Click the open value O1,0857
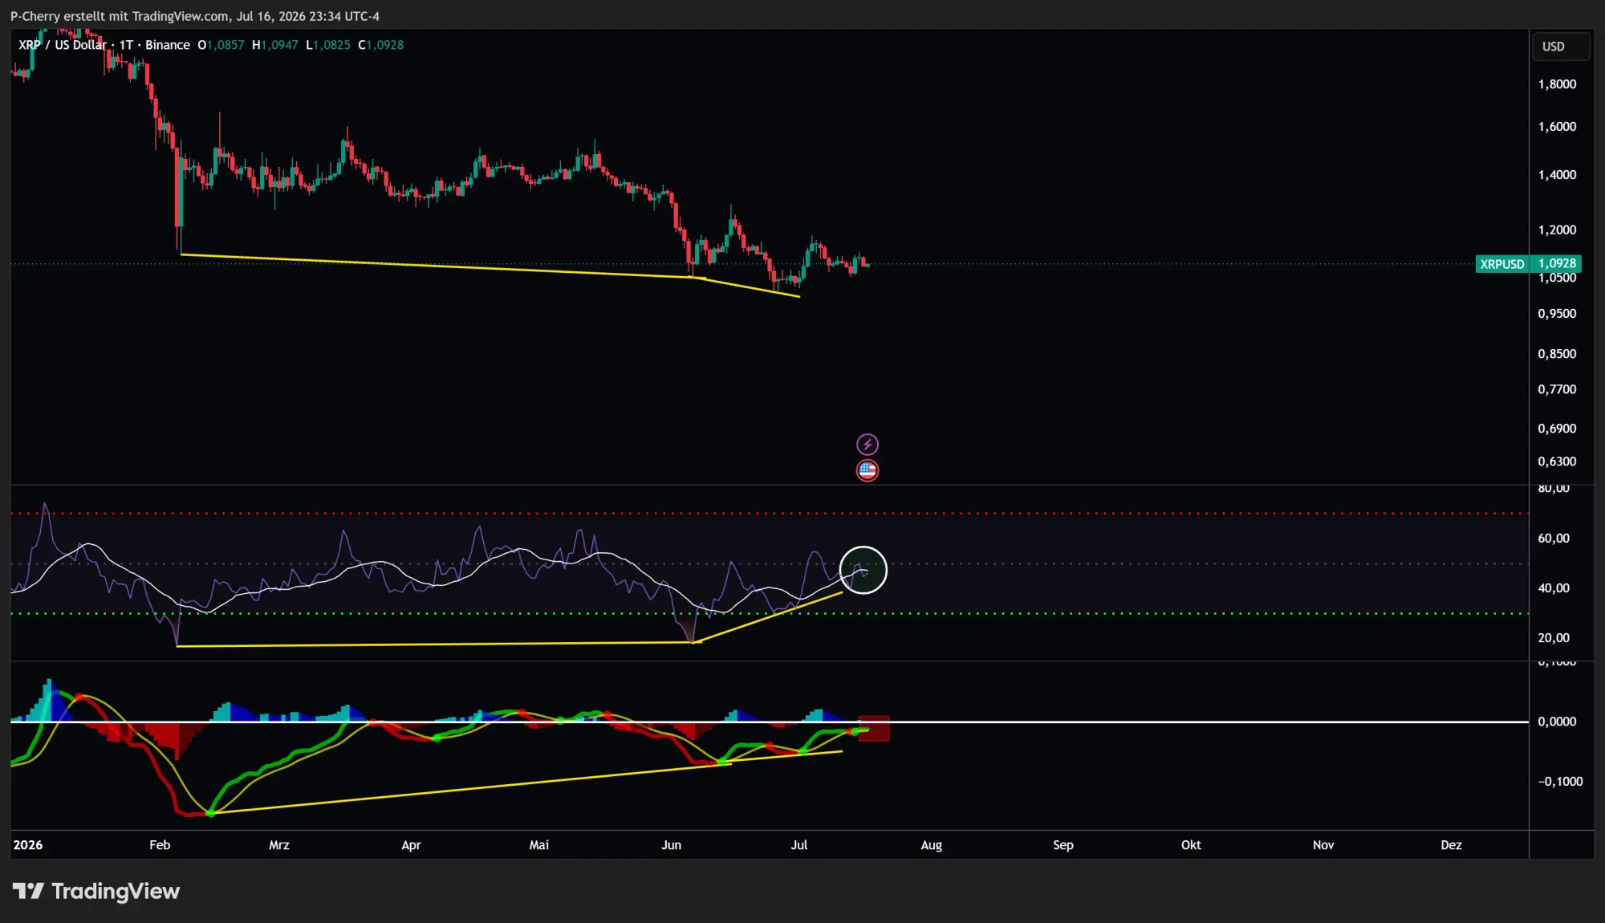Image resolution: width=1605 pixels, height=923 pixels. 221,45
